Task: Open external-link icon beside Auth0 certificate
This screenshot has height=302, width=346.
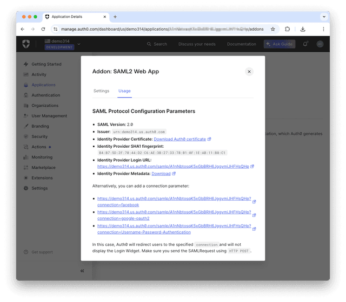Action: (209, 139)
